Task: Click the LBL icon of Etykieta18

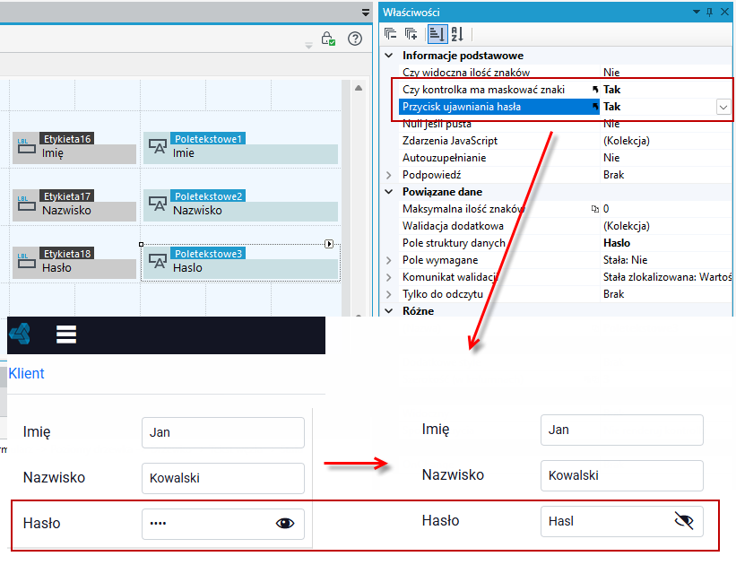Action: click(26, 262)
